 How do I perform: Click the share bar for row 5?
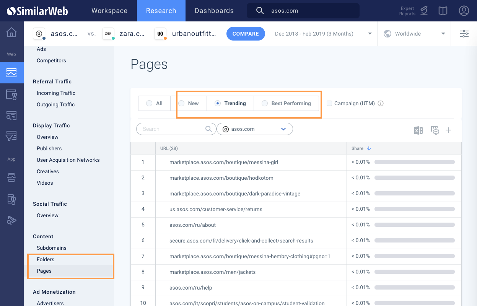[x=415, y=225]
